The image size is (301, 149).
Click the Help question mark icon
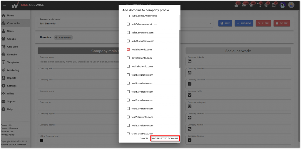pos(3,109)
